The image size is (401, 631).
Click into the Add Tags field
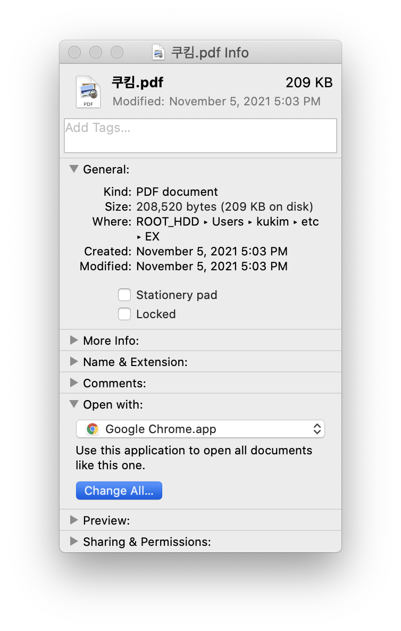coord(200,136)
